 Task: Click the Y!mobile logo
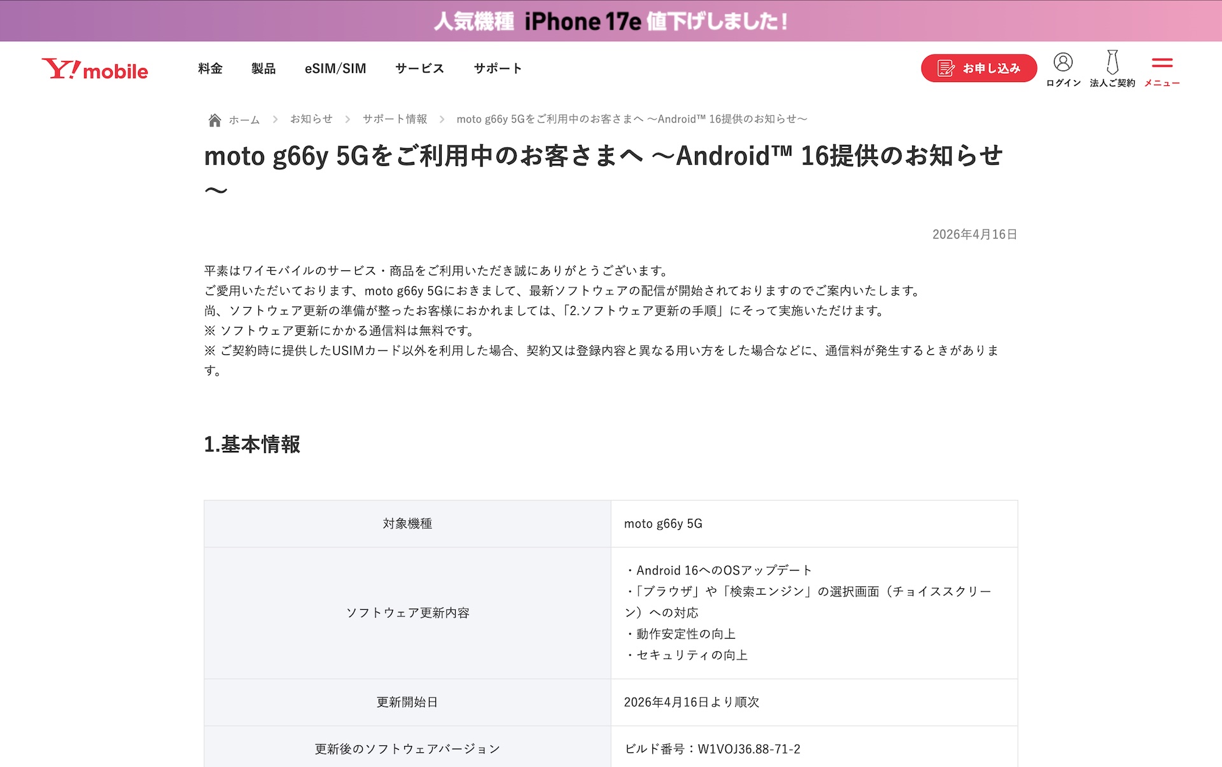tap(95, 69)
